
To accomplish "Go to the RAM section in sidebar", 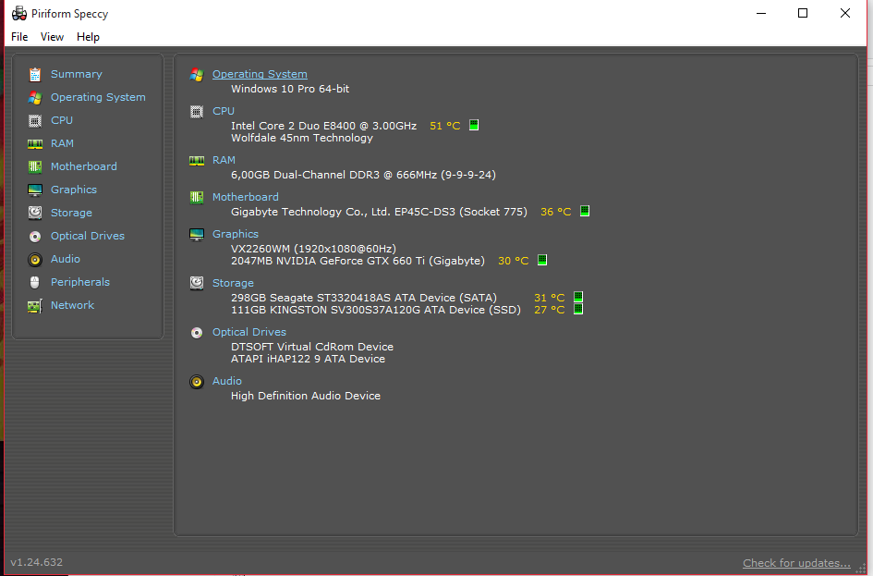I will tap(62, 143).
